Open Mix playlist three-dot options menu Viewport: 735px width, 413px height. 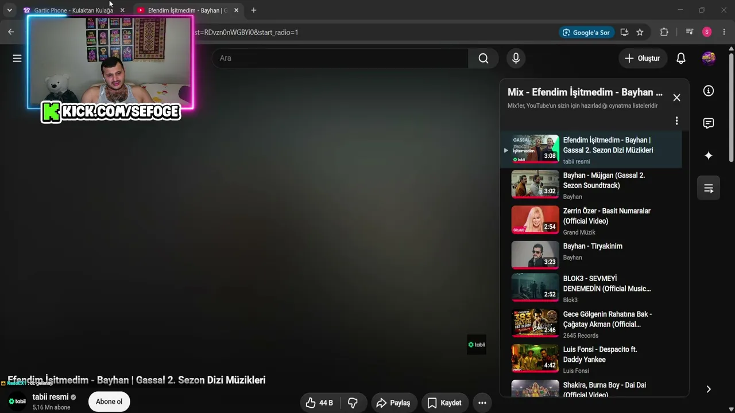tap(676, 120)
